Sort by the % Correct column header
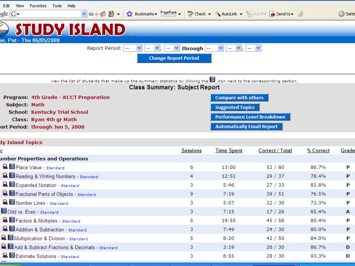The image size is (355, 266). (x=318, y=151)
